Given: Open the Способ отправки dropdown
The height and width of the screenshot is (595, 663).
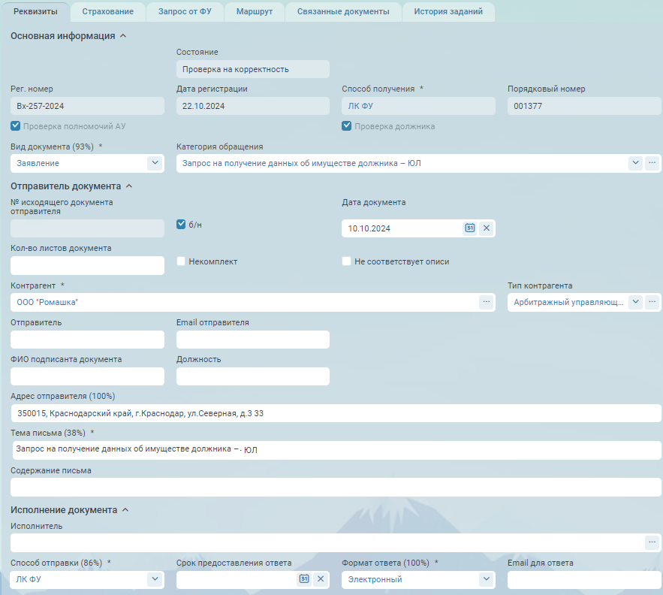Looking at the screenshot, I should click(155, 579).
